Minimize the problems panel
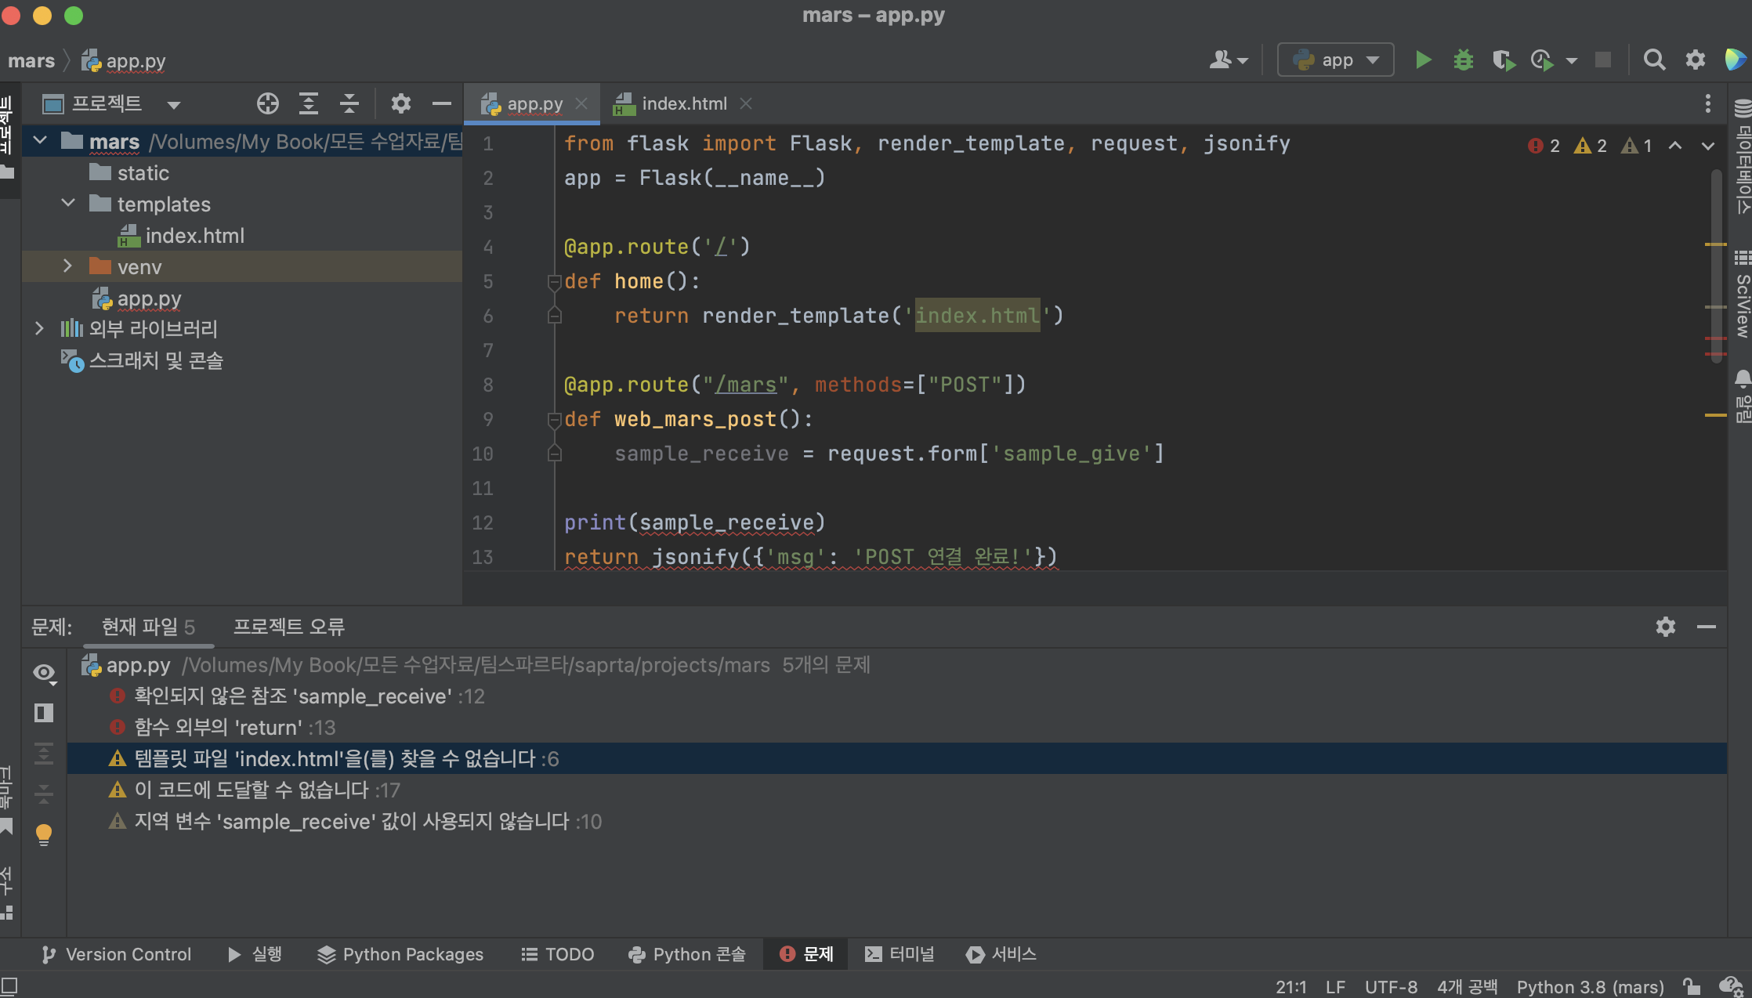Viewport: 1752px width, 998px height. (1707, 627)
